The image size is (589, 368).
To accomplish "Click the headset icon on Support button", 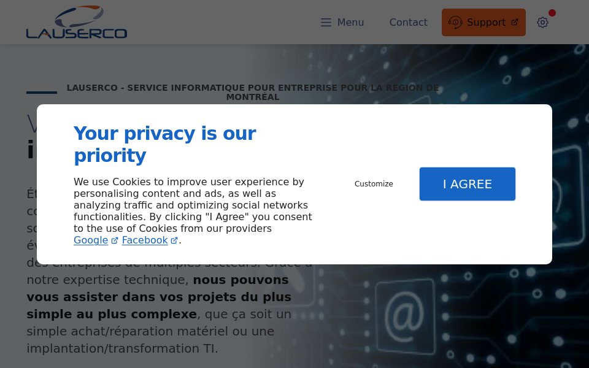I will click(x=455, y=22).
